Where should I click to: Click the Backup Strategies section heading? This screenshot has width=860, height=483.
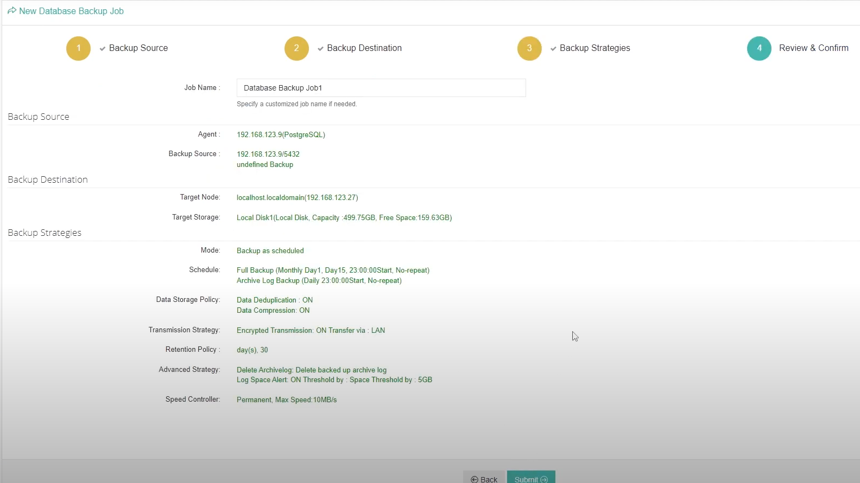coord(45,233)
